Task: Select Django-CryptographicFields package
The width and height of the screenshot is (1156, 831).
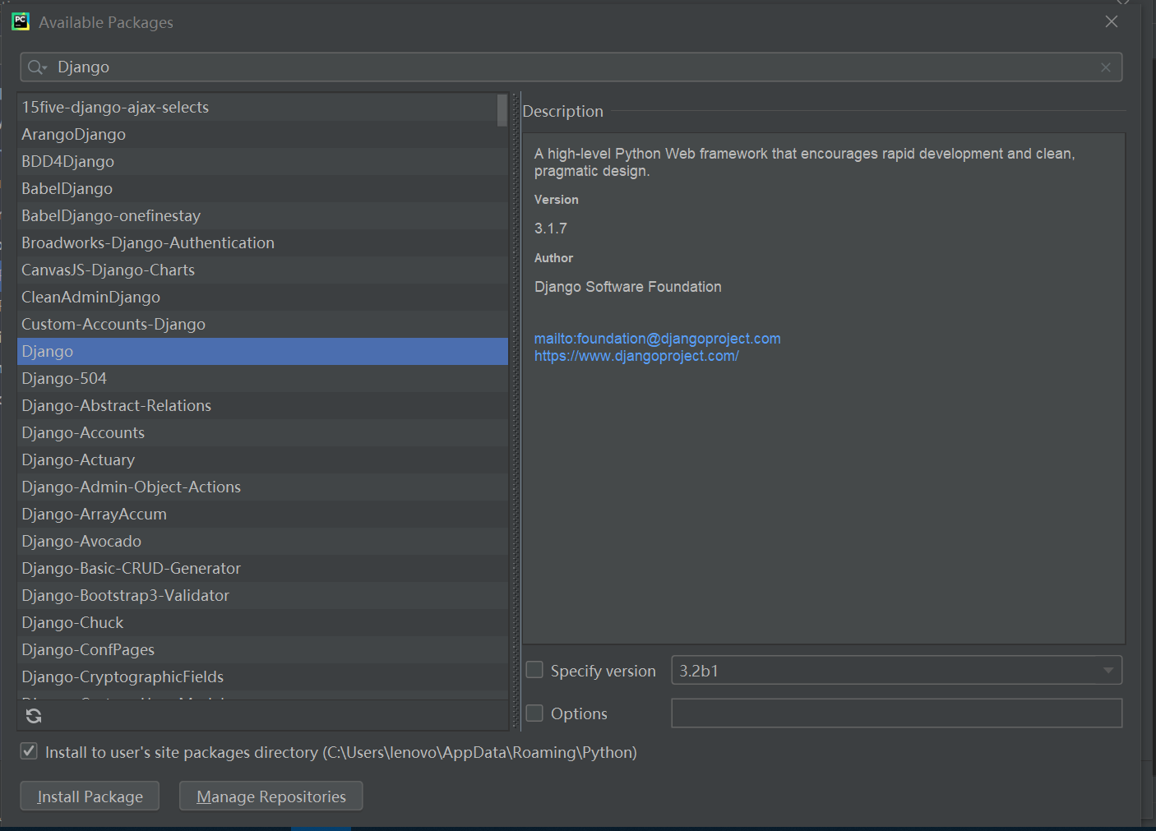Action: [262, 676]
